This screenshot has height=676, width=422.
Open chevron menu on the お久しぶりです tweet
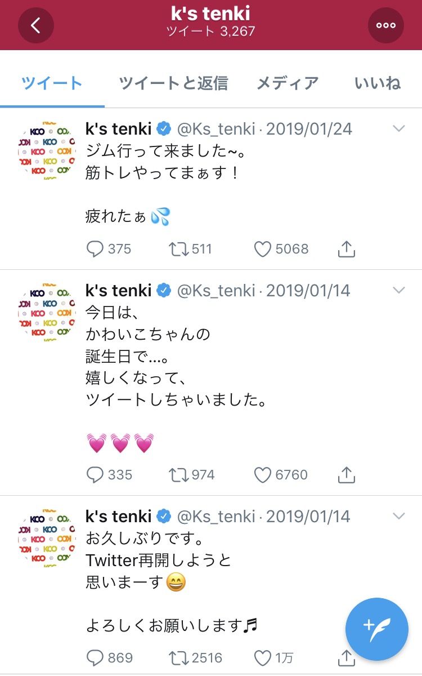tap(398, 516)
